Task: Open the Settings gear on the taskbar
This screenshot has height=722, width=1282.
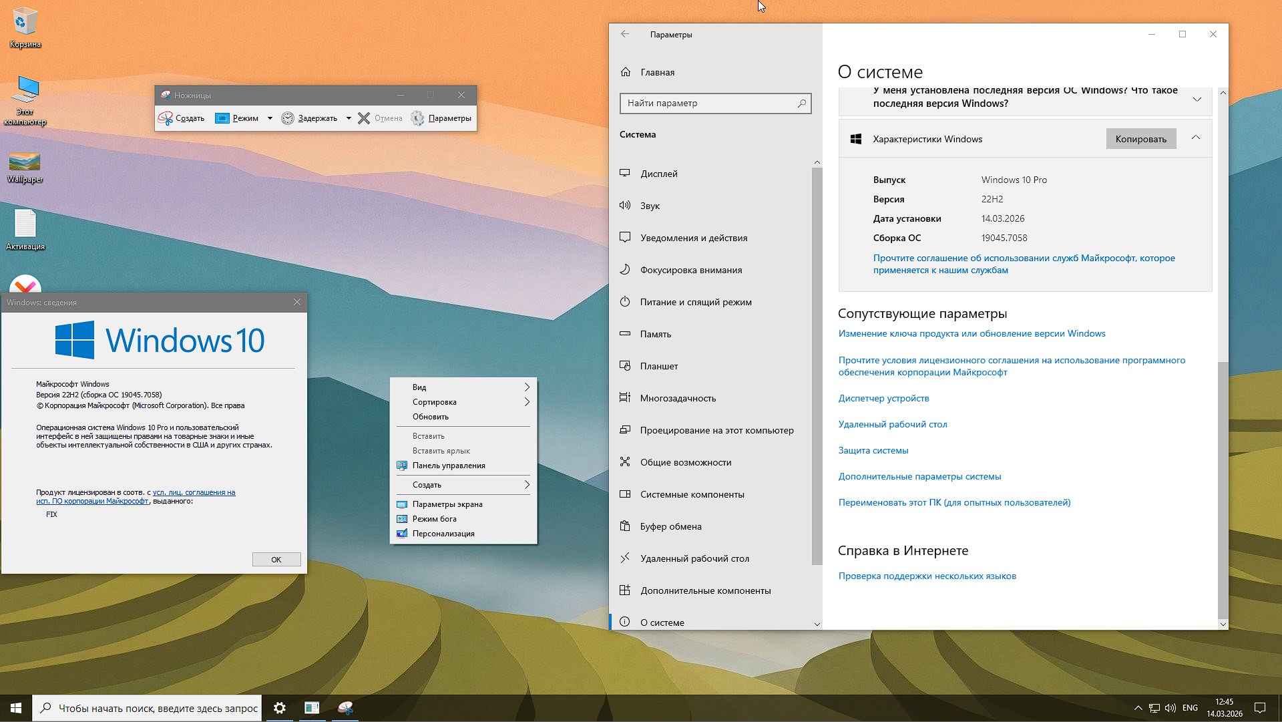Action: point(280,708)
